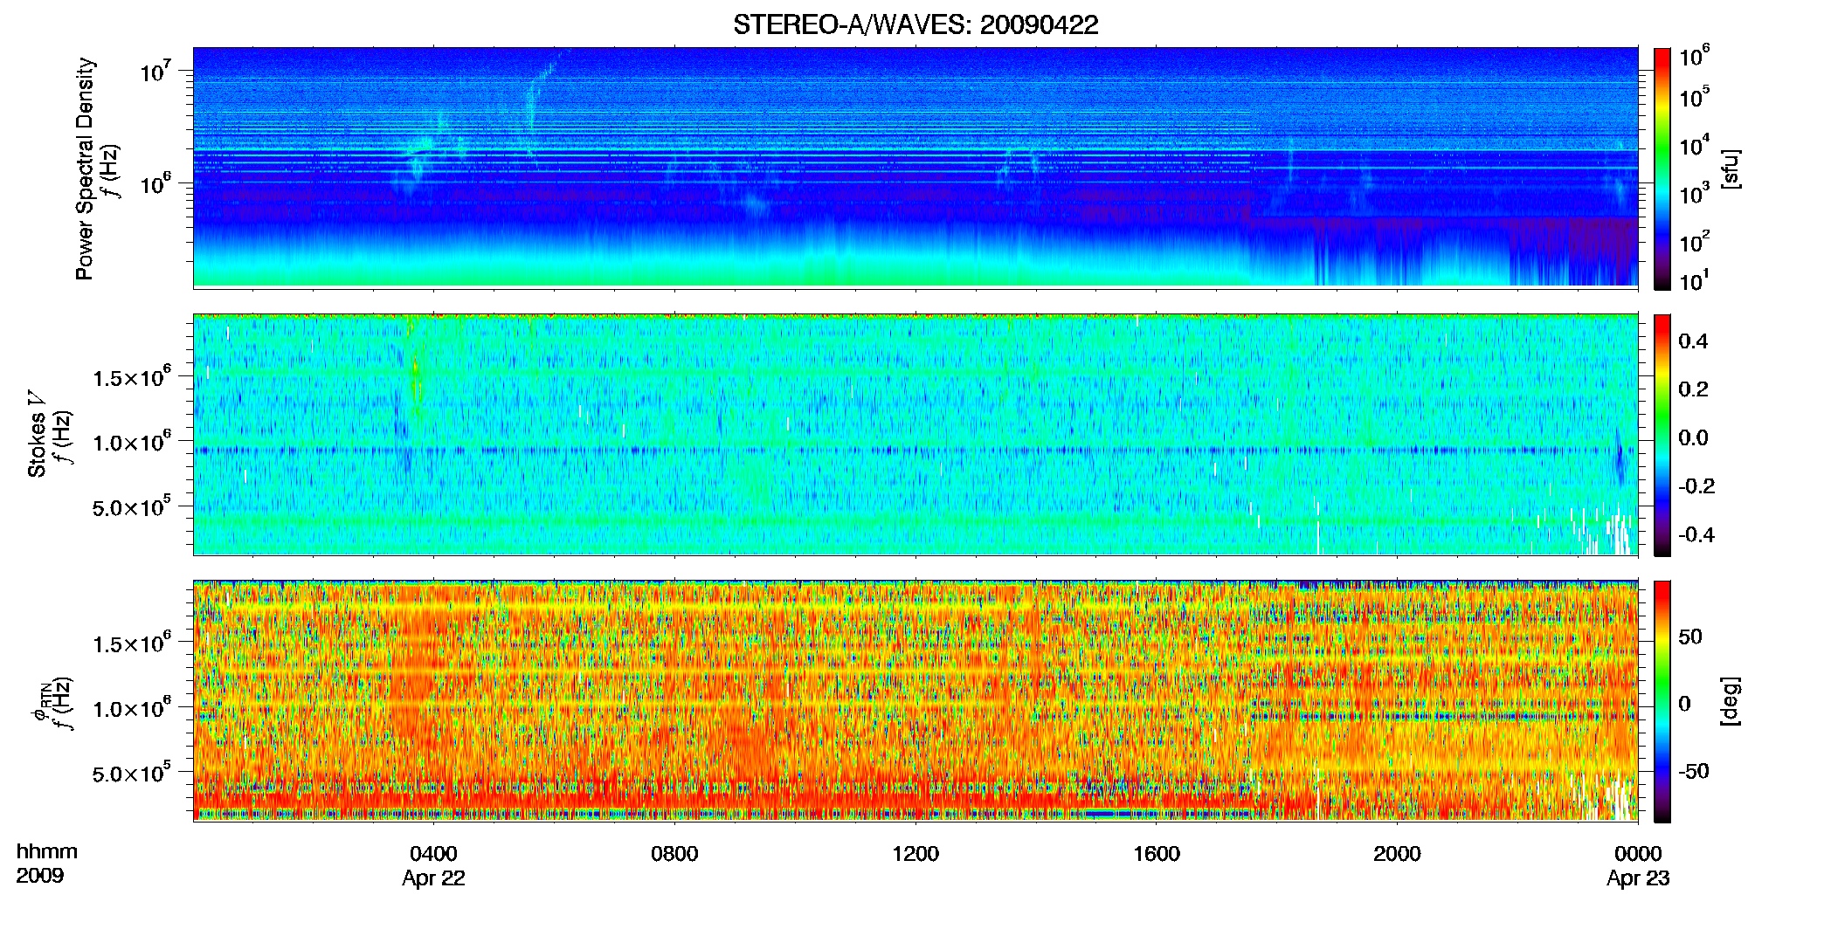Click the 2009 year label
The height and width of the screenshot is (943, 1831).
[39, 876]
